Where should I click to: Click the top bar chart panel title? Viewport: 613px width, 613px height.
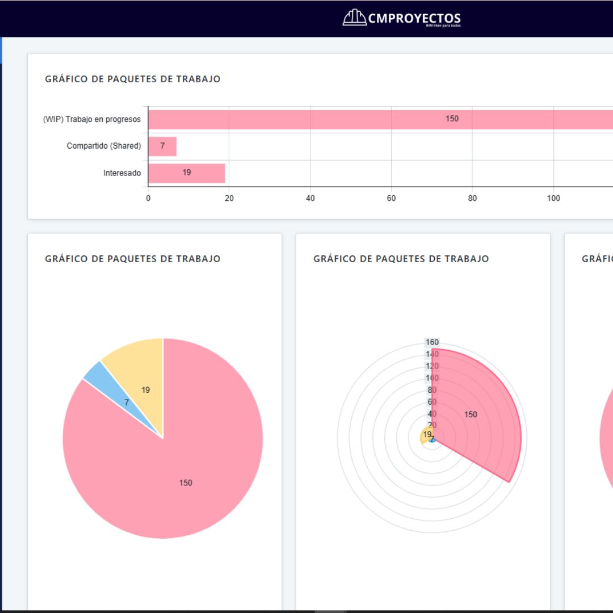click(x=133, y=79)
